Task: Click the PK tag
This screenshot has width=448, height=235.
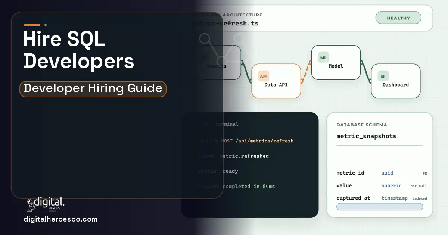Action: tap(425, 174)
